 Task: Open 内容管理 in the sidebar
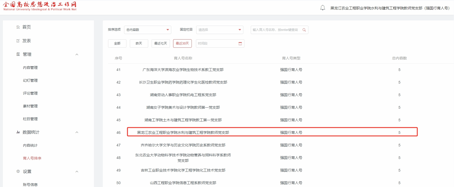tap(30, 68)
